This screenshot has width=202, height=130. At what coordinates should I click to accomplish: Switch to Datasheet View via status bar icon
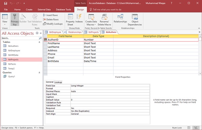pyautogui.click(x=189, y=128)
